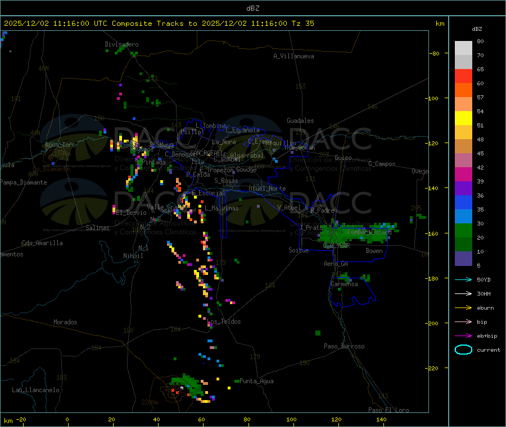
Task: Click the 54 dBZ yellow swatch
Action: (463, 118)
